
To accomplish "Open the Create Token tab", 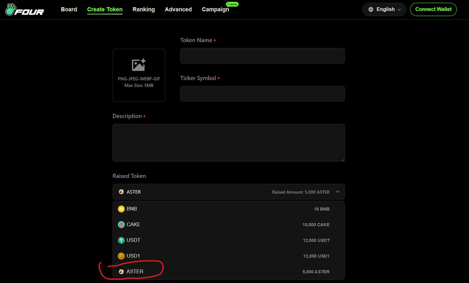I will point(105,9).
